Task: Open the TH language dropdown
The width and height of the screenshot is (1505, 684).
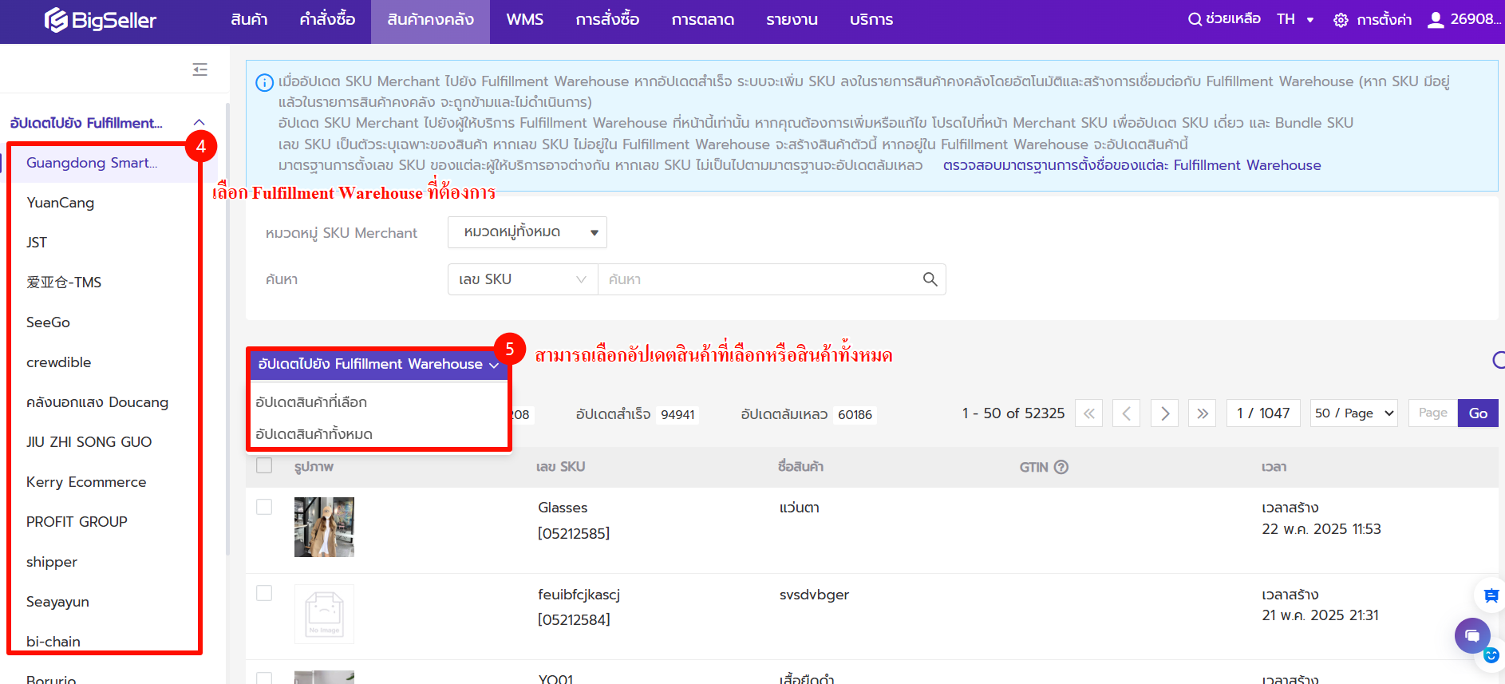Action: point(1294,19)
